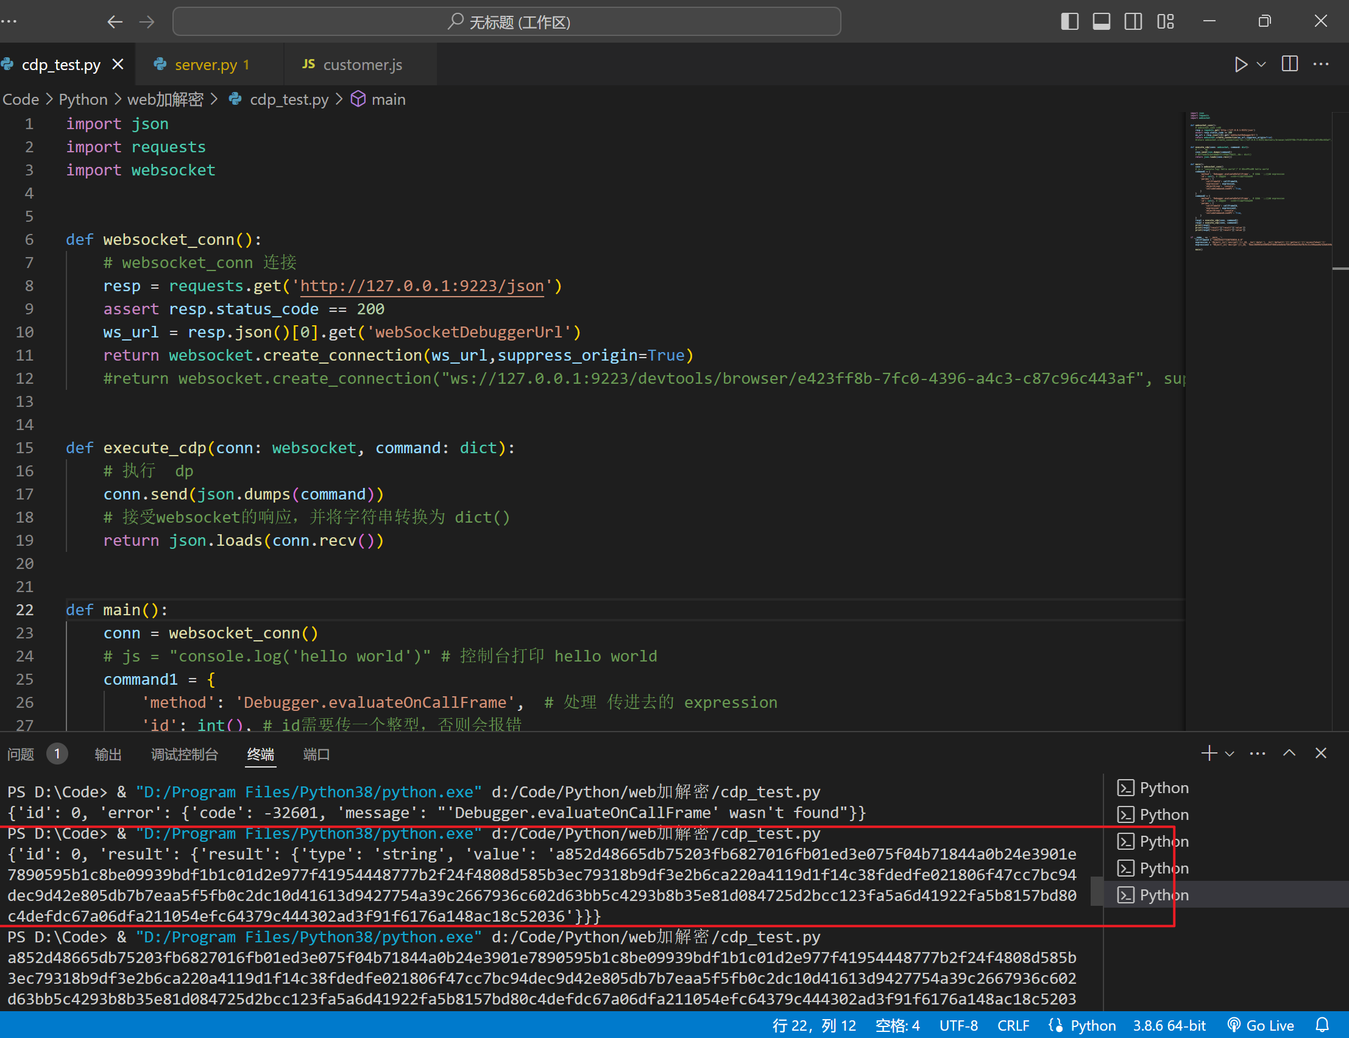Open the http://127.0.0.1:9223/json link
Viewport: 1349px width, 1038px height.
coord(421,286)
